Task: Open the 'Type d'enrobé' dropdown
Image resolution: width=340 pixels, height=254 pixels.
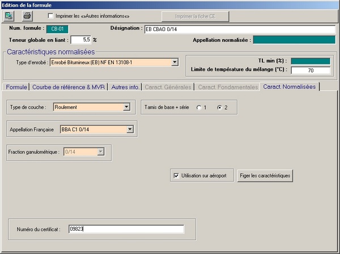Action: 175,62
